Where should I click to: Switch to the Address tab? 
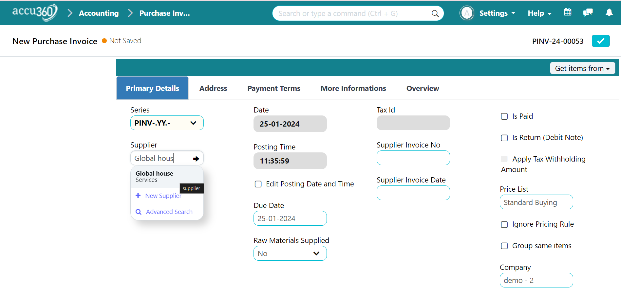[x=213, y=88]
